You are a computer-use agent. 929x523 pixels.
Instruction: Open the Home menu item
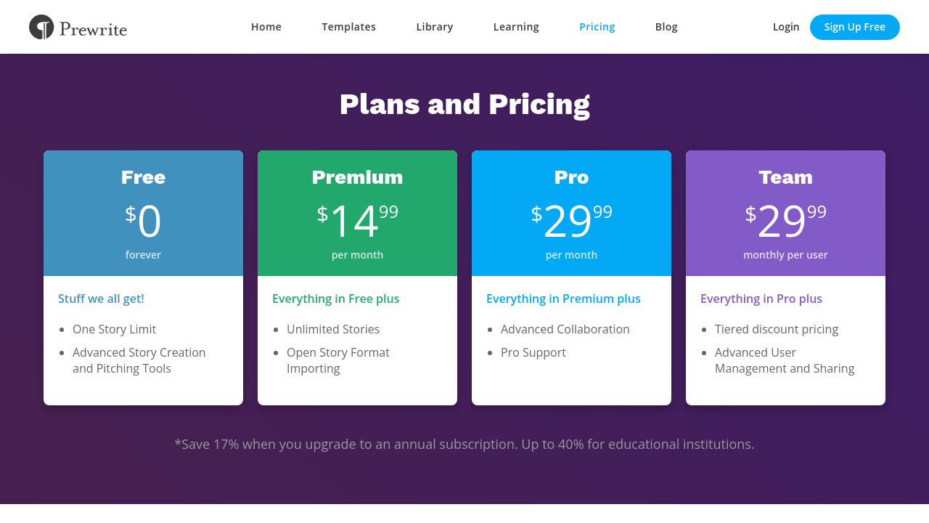point(266,27)
